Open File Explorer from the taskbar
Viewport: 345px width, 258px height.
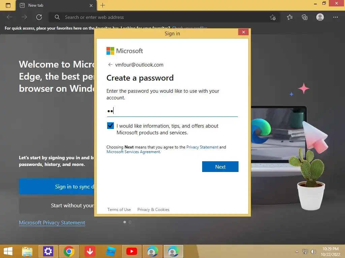tap(27, 251)
